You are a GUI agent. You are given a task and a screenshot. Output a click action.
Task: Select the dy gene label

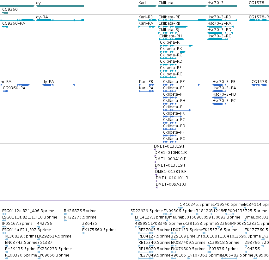tap(39, 3)
